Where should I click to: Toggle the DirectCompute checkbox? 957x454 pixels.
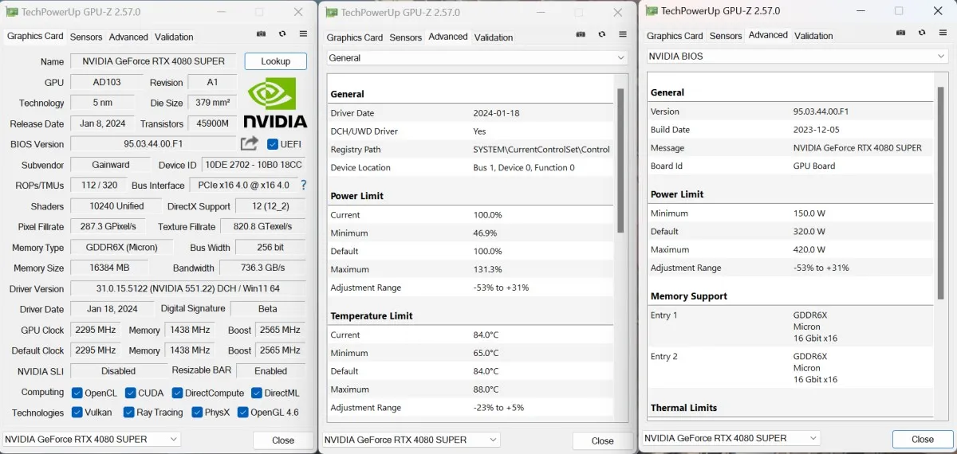[177, 393]
